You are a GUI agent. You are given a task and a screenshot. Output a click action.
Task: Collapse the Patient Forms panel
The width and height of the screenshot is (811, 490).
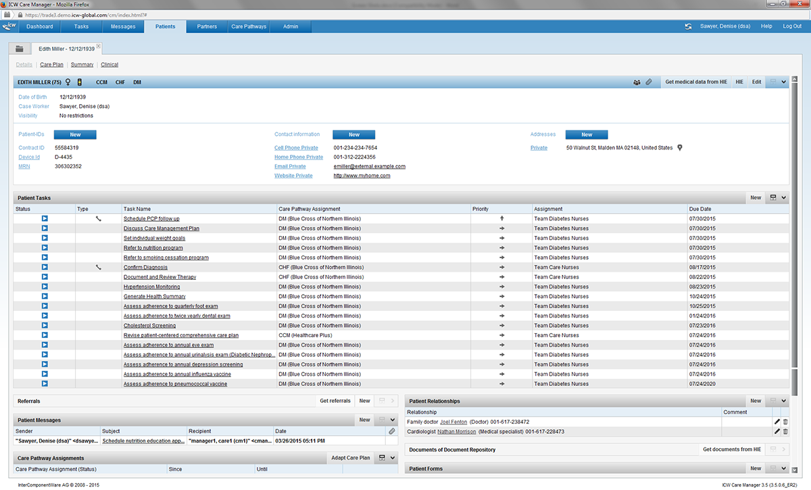click(x=784, y=468)
